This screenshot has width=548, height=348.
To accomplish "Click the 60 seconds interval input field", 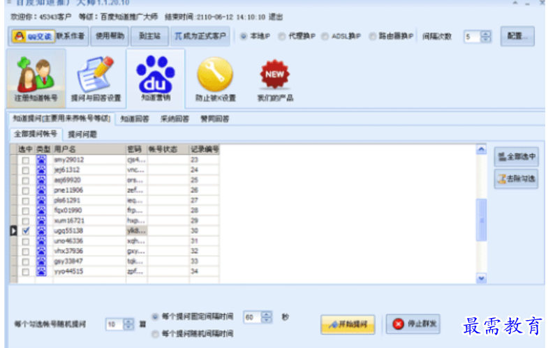I will (252, 317).
